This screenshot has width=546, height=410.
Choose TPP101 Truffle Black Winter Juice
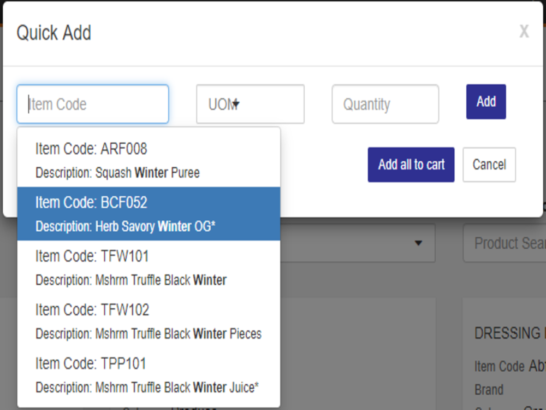pos(149,375)
